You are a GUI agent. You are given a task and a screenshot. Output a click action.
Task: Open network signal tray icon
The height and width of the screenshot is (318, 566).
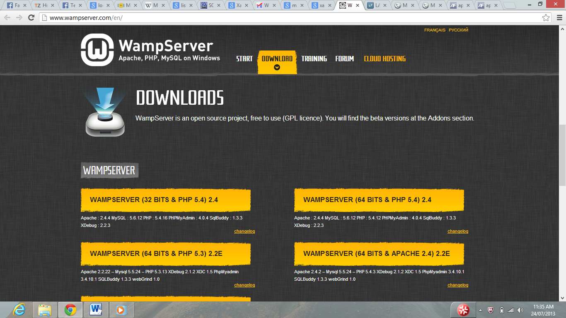point(510,310)
